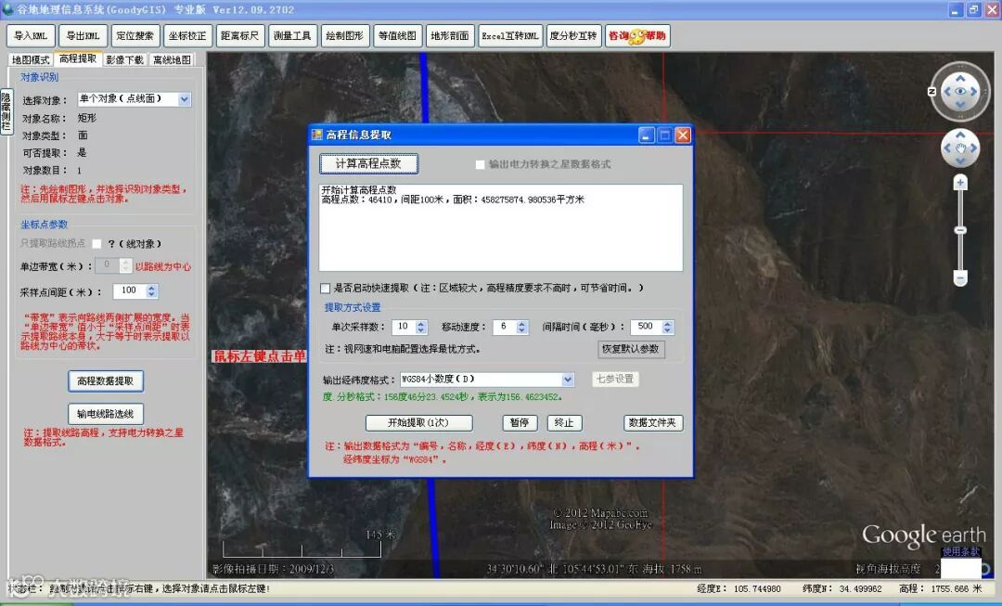Viewport: 1002px width, 606px height.
Task: Click the 暂停 button
Action: pyautogui.click(x=520, y=422)
